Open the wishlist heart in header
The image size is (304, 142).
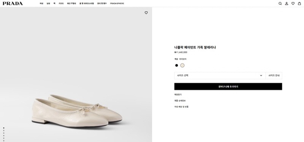click(293, 3)
